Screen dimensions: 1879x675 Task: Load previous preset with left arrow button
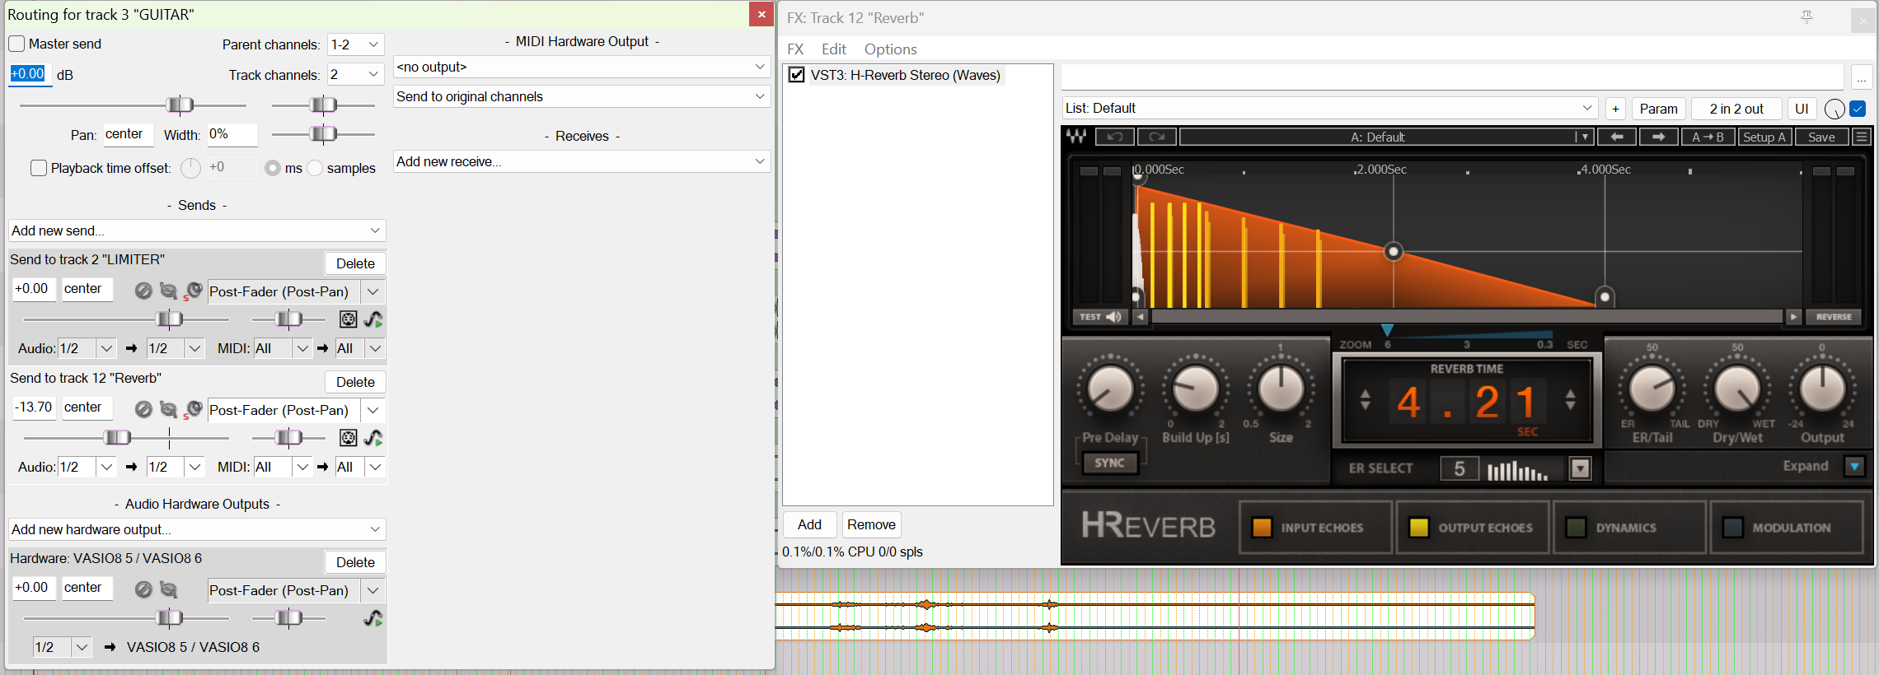point(1617,137)
